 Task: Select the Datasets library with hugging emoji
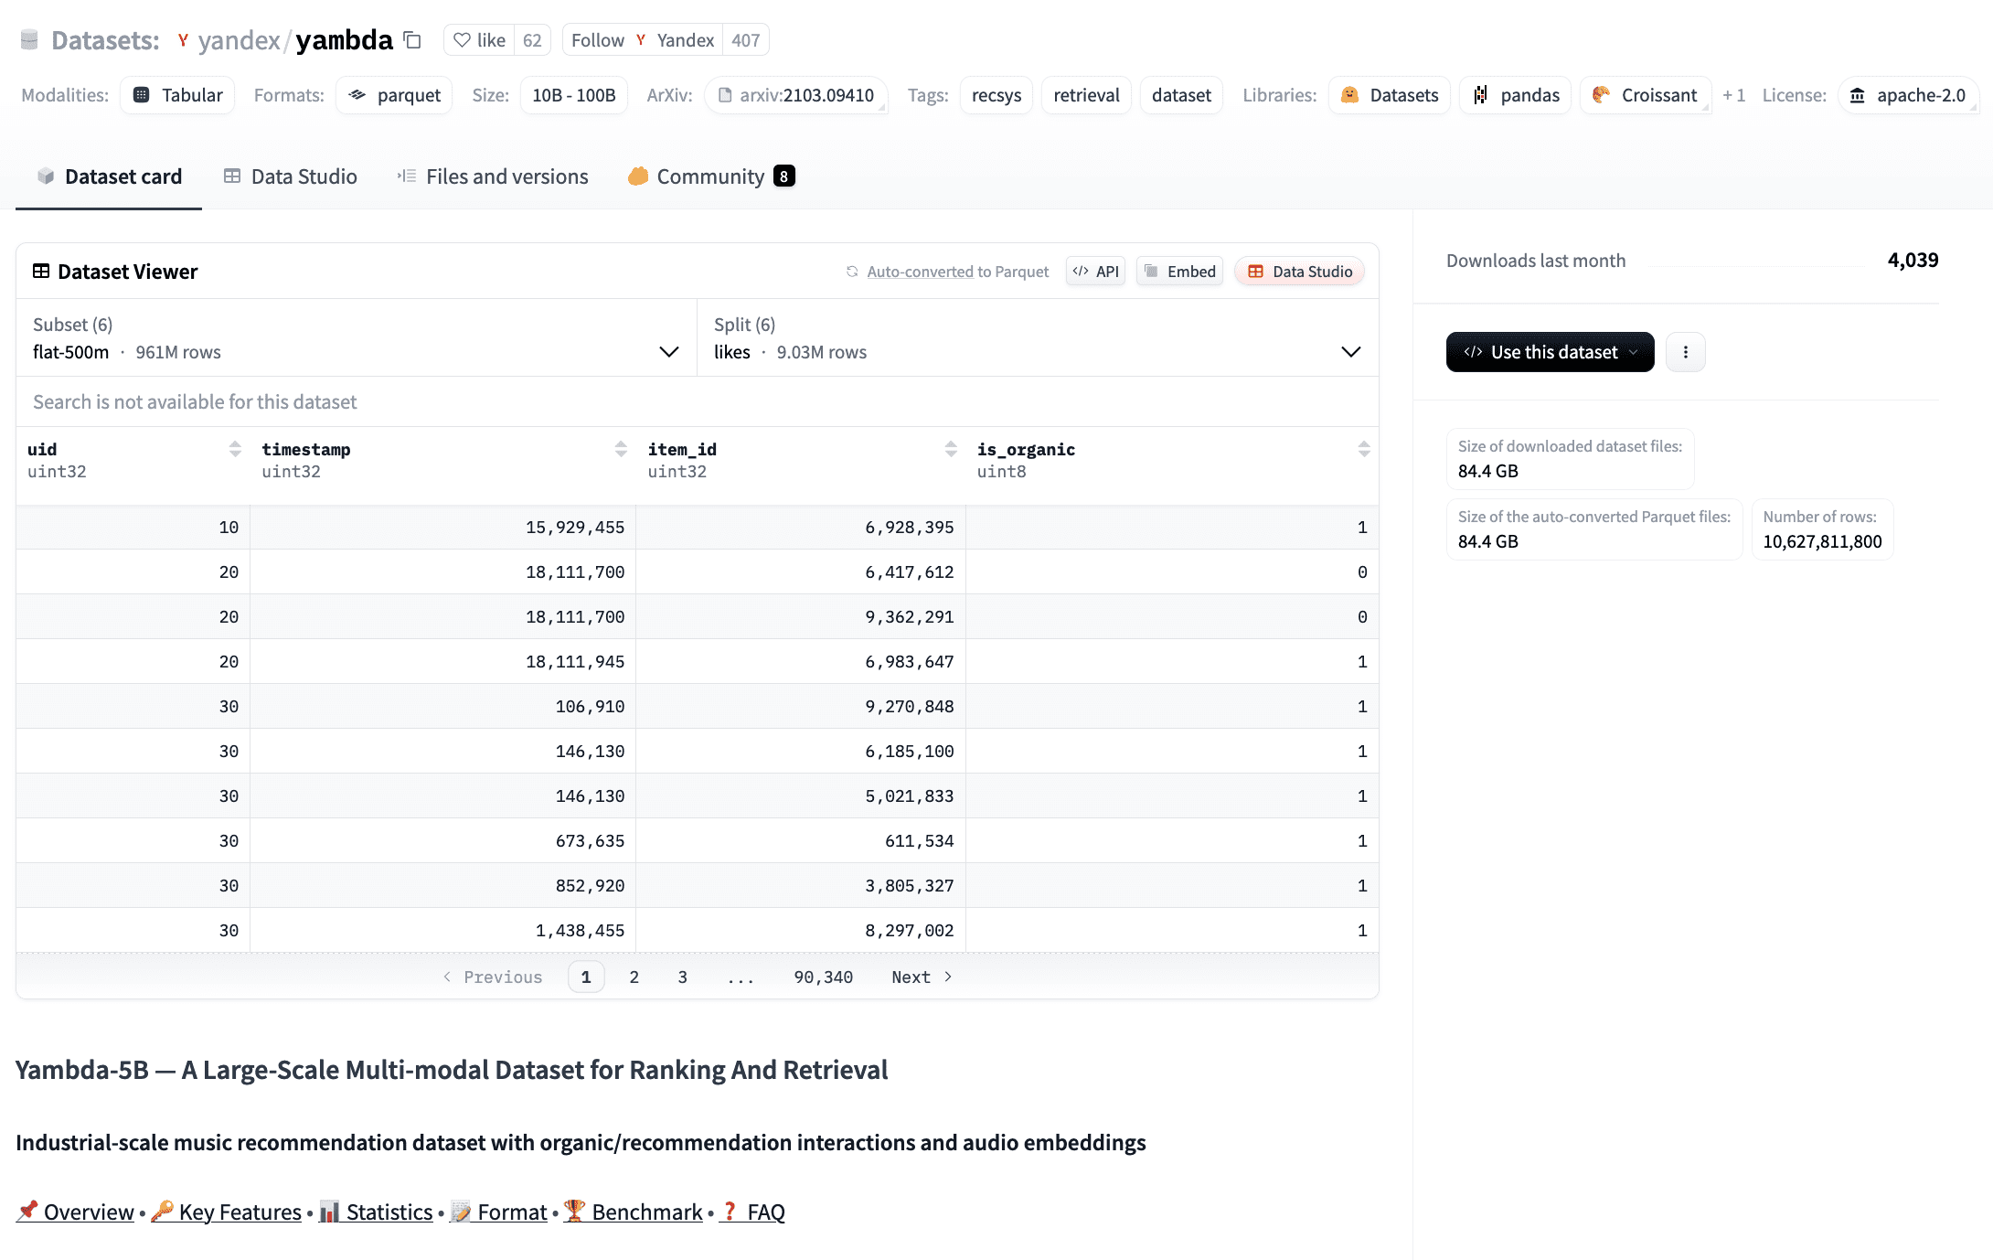(1349, 94)
